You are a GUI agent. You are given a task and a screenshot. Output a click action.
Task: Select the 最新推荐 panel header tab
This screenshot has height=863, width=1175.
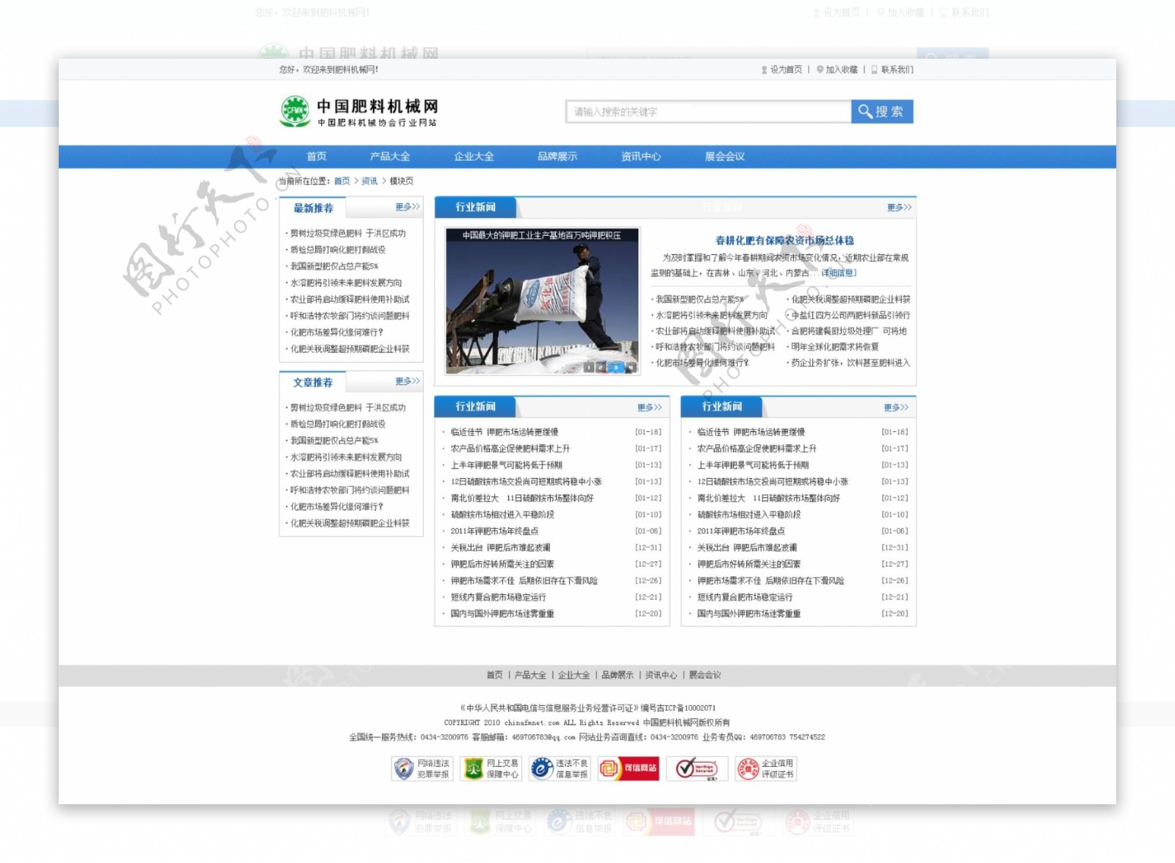(313, 208)
